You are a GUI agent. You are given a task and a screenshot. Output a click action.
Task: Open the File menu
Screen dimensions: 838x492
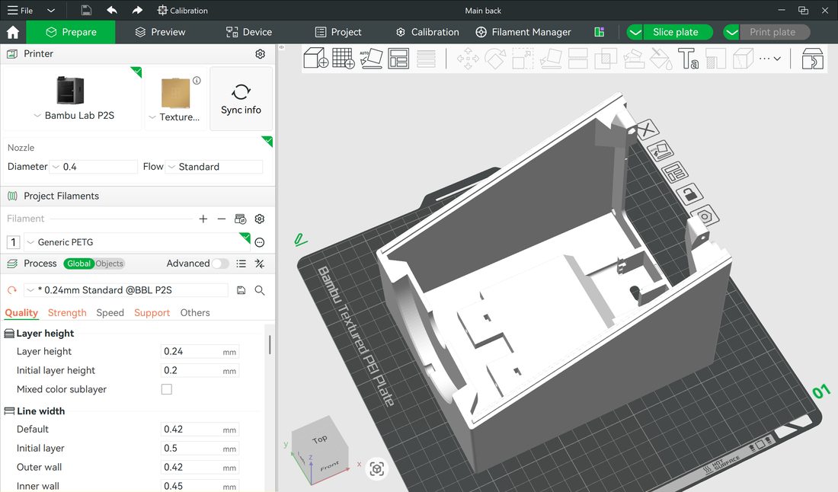pyautogui.click(x=20, y=10)
